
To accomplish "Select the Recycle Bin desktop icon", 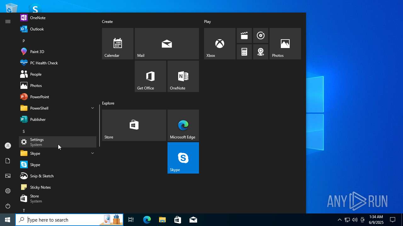I will coord(12,8).
